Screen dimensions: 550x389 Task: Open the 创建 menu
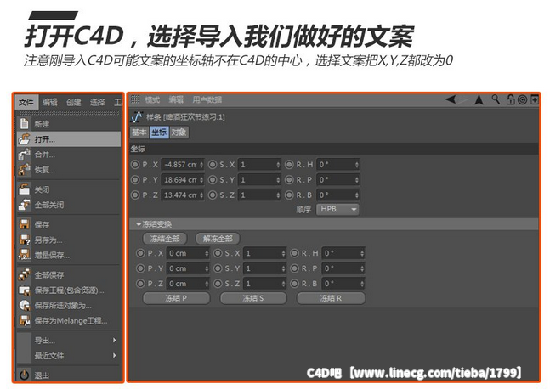(74, 102)
